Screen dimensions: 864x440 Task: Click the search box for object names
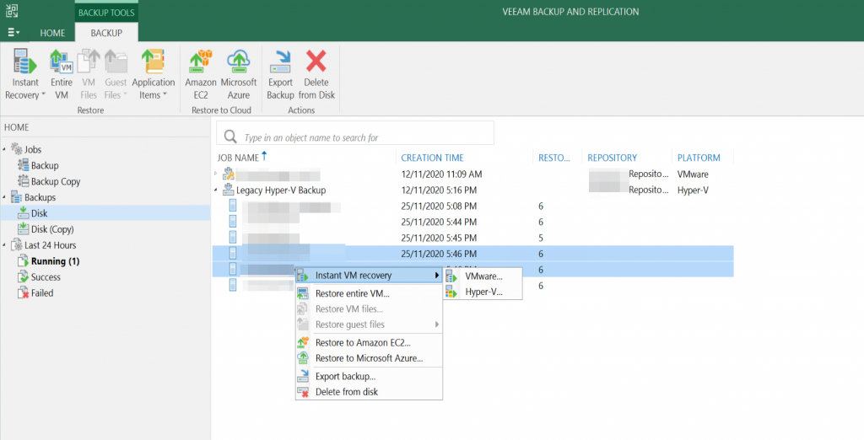[355, 132]
